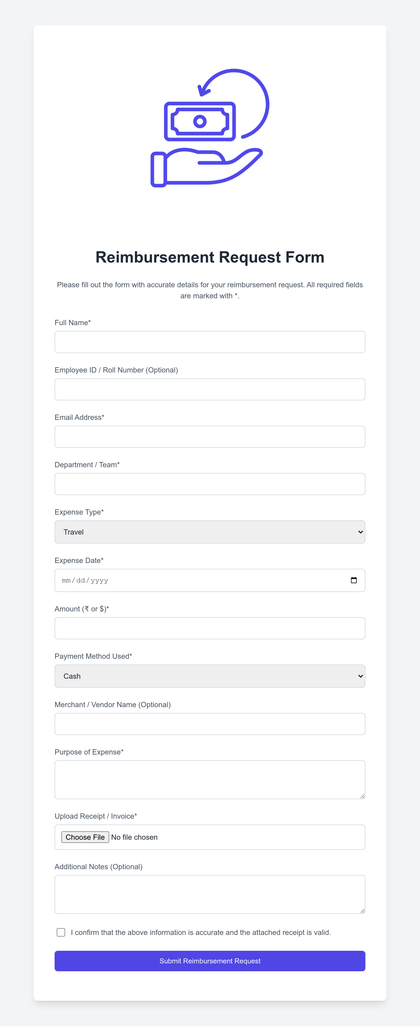The image size is (420, 1026).
Task: Click the reimbursement hand-and-money logo icon
Action: click(x=210, y=127)
